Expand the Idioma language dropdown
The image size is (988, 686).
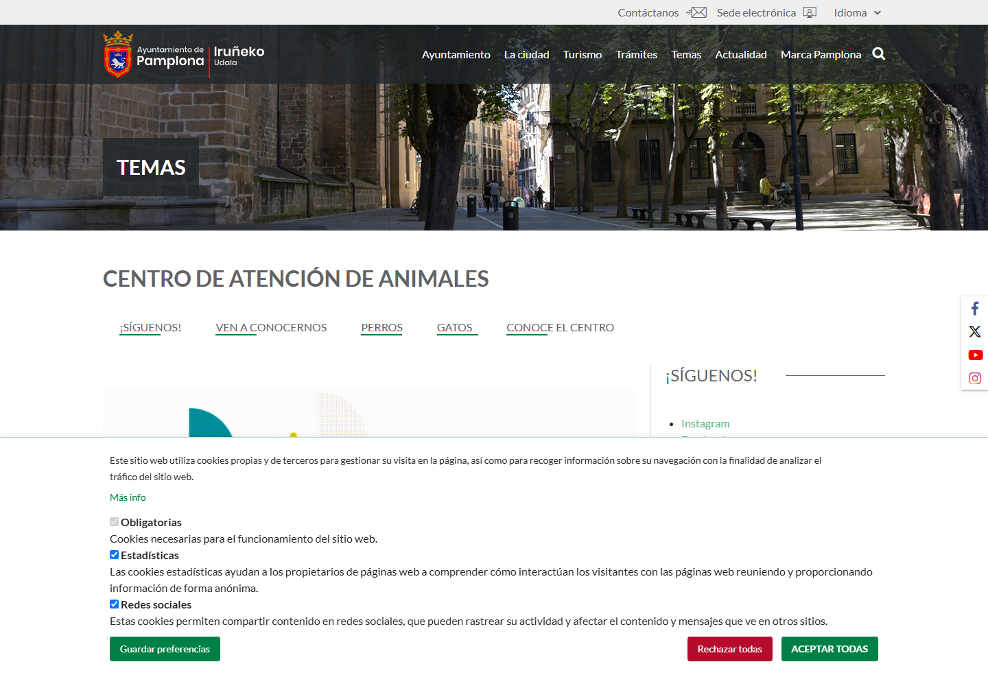click(x=858, y=12)
